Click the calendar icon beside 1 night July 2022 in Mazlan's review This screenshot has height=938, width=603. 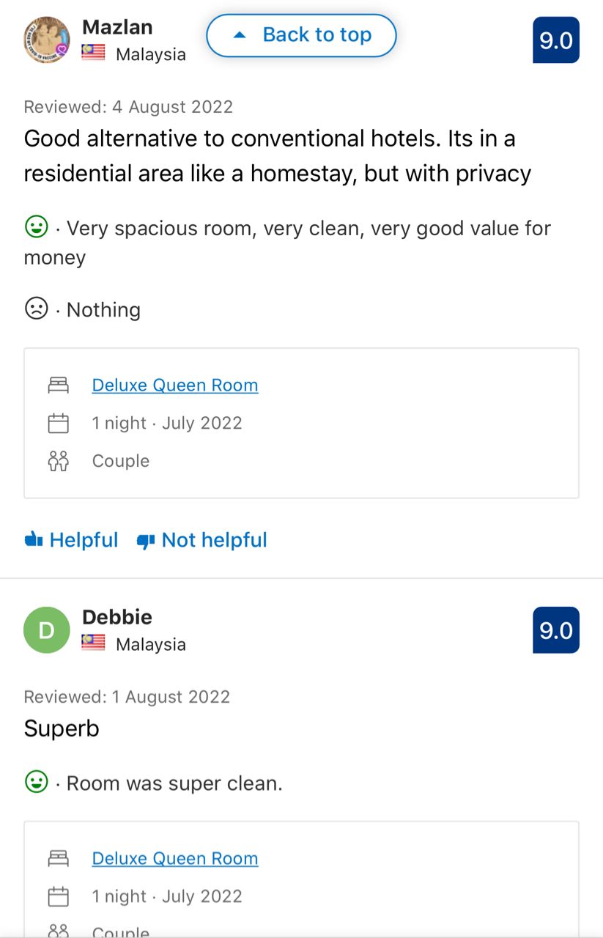pyautogui.click(x=58, y=423)
